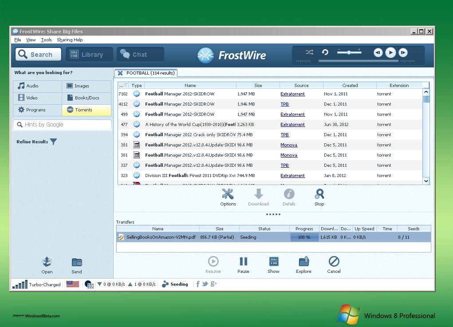Open the View menu

tap(31, 40)
